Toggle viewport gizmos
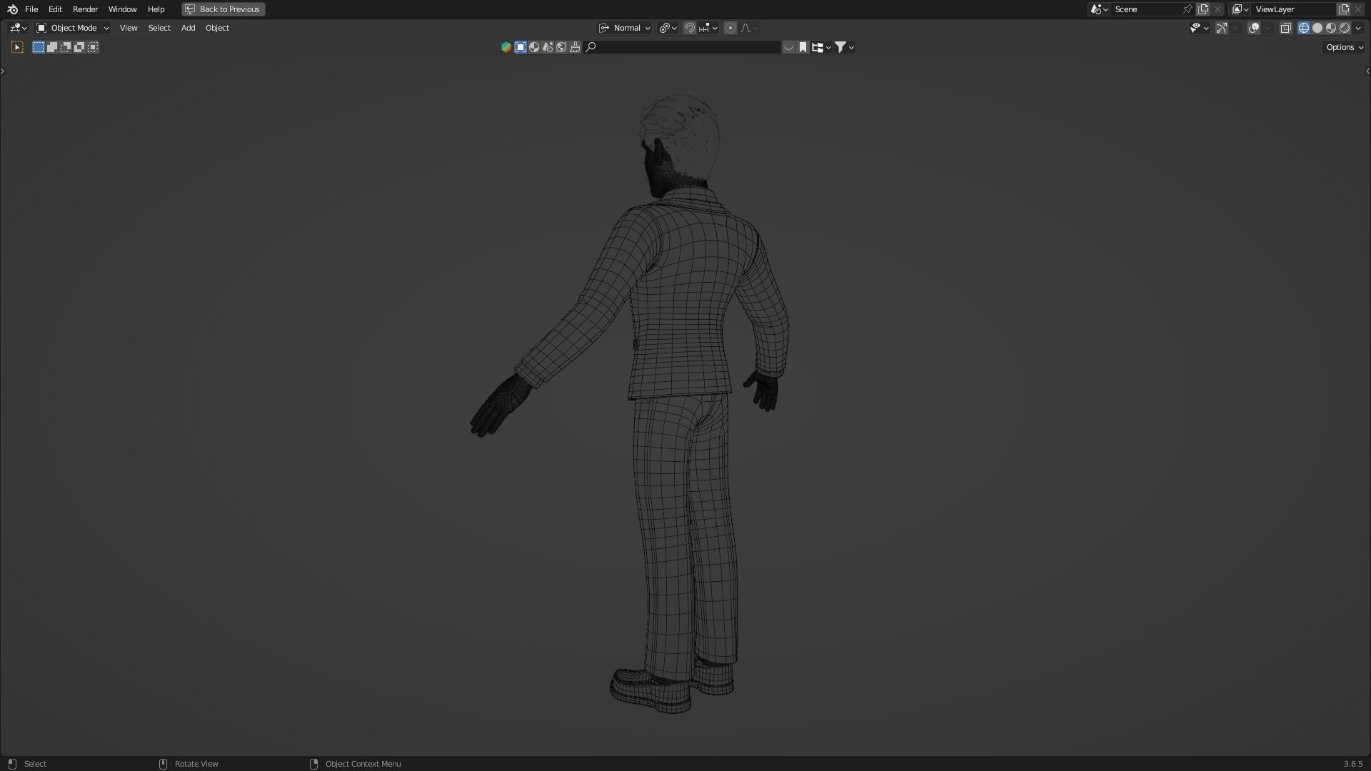This screenshot has width=1371, height=771. (x=1222, y=28)
